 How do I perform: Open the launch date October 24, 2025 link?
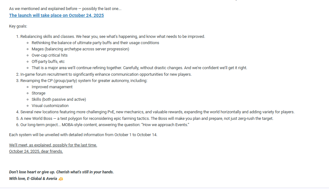coord(56,15)
